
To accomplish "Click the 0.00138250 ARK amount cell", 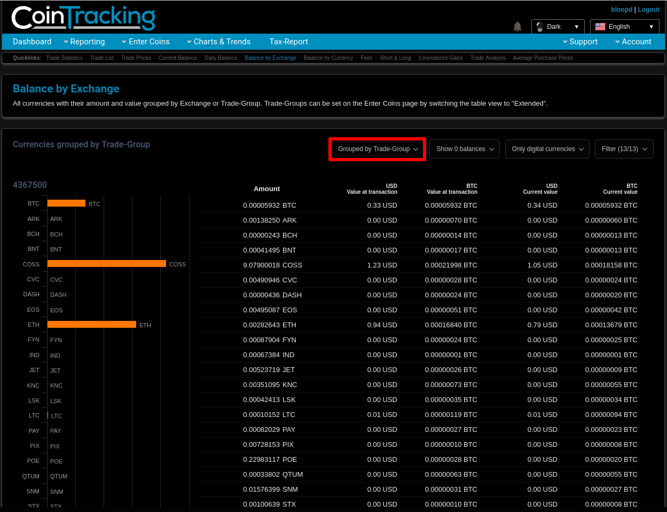I will (270, 220).
